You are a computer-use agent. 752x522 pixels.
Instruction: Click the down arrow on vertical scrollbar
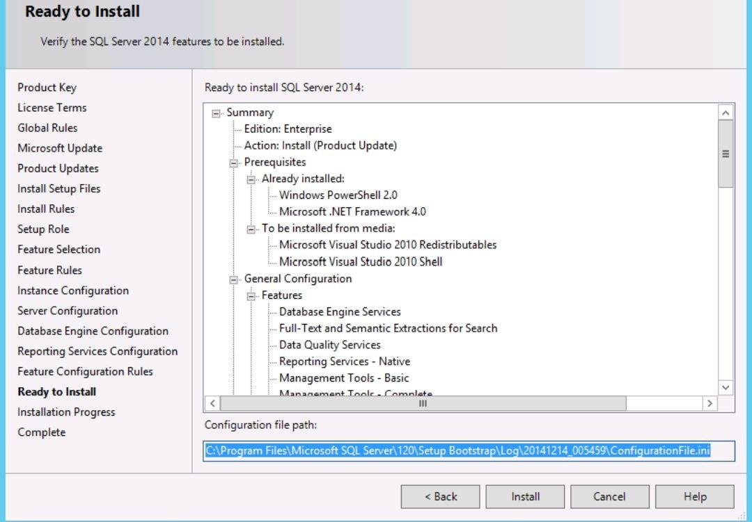point(726,388)
